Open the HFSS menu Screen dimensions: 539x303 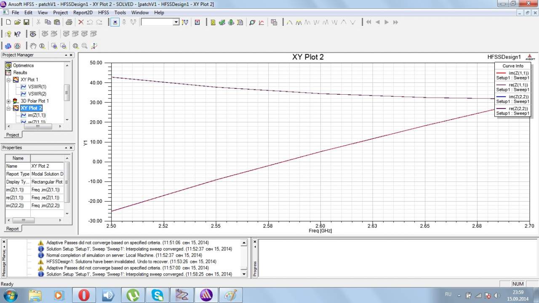103,13
